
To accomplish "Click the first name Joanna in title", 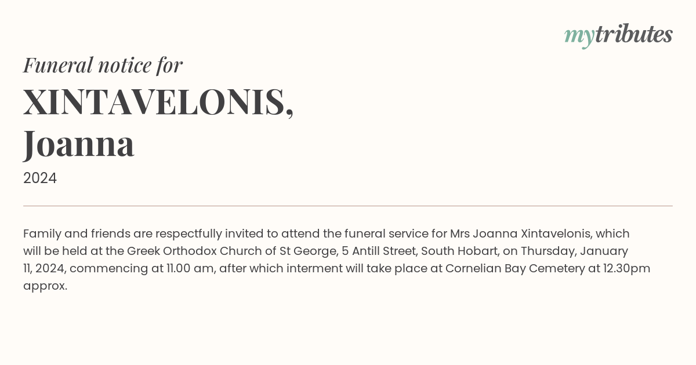I will click(79, 144).
